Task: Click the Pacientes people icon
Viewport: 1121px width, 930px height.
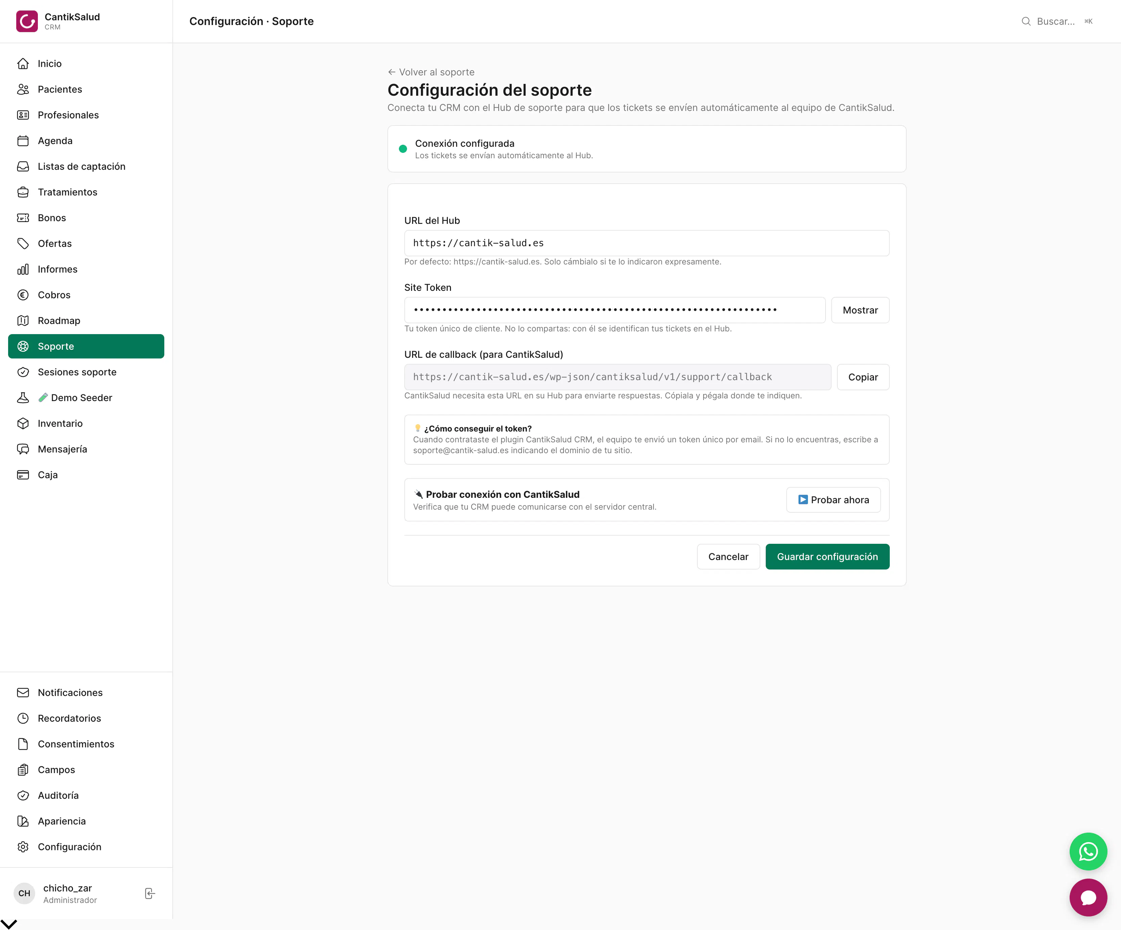Action: [x=23, y=89]
